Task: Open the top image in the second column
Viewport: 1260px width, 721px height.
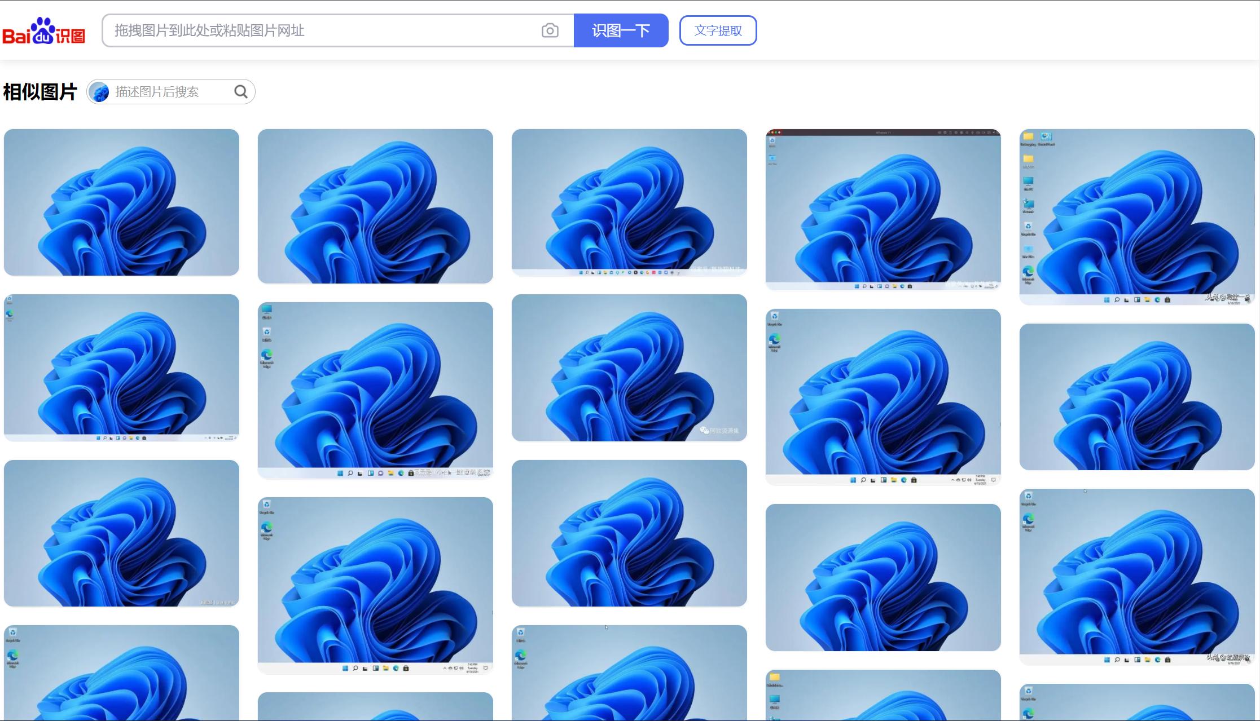Action: tap(375, 206)
